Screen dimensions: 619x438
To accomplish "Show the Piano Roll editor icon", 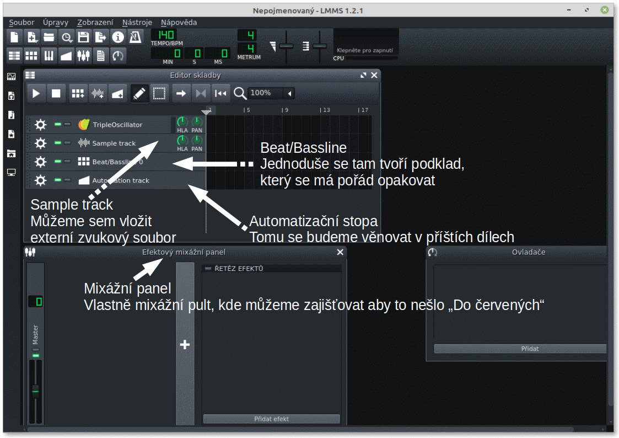I will coord(49,56).
